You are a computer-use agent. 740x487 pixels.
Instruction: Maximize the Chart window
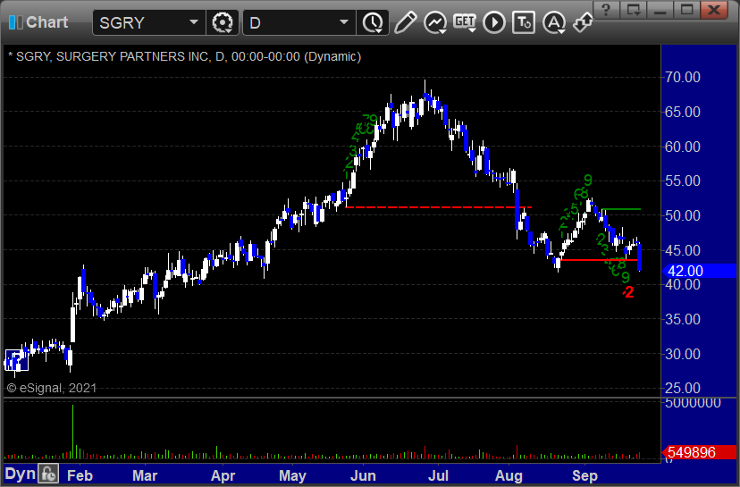coord(686,10)
